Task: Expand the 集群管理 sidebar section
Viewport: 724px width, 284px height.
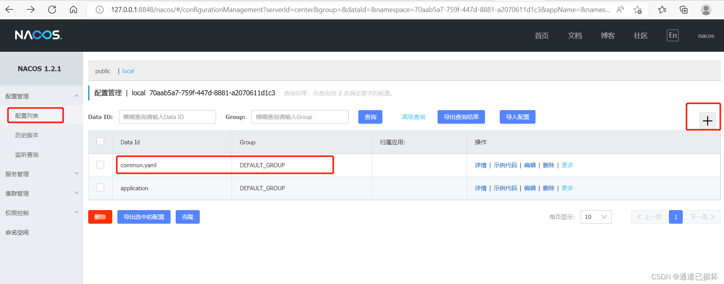Action: click(x=42, y=193)
